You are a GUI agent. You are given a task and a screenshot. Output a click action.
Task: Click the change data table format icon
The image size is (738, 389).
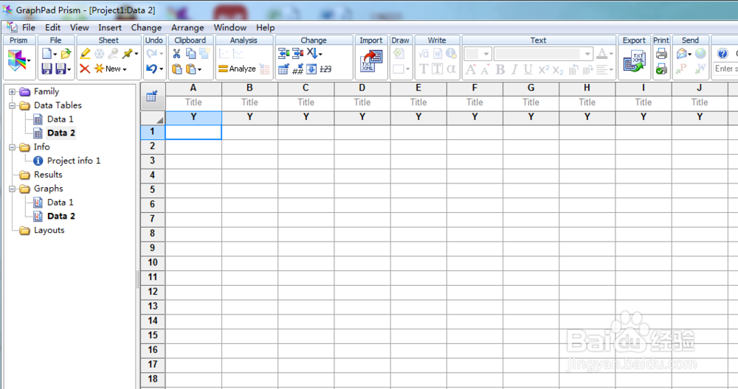pyautogui.click(x=284, y=69)
